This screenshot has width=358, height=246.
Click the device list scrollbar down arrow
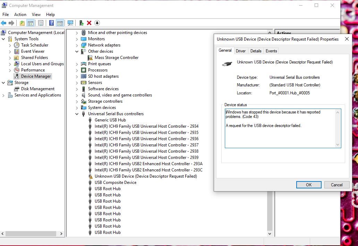(270, 234)
